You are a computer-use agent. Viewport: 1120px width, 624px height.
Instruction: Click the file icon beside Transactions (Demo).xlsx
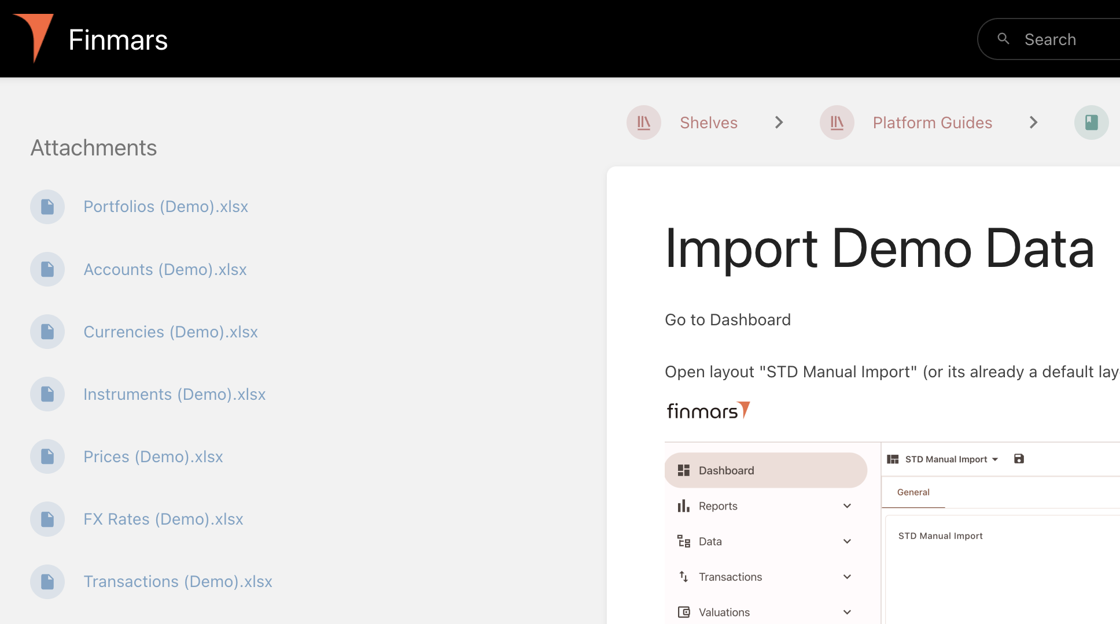coord(47,581)
